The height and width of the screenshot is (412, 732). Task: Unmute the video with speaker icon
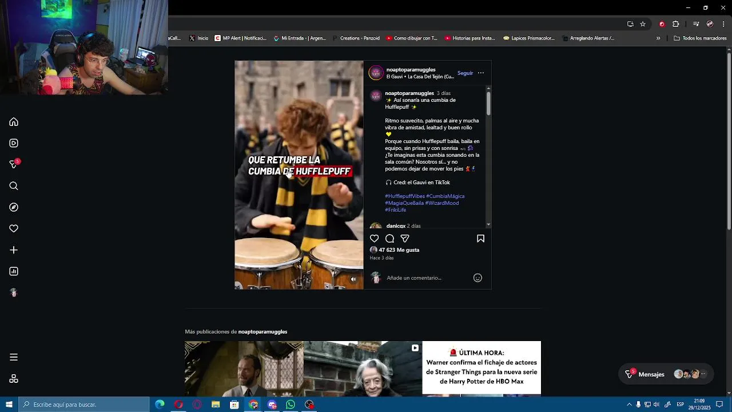coord(353,279)
